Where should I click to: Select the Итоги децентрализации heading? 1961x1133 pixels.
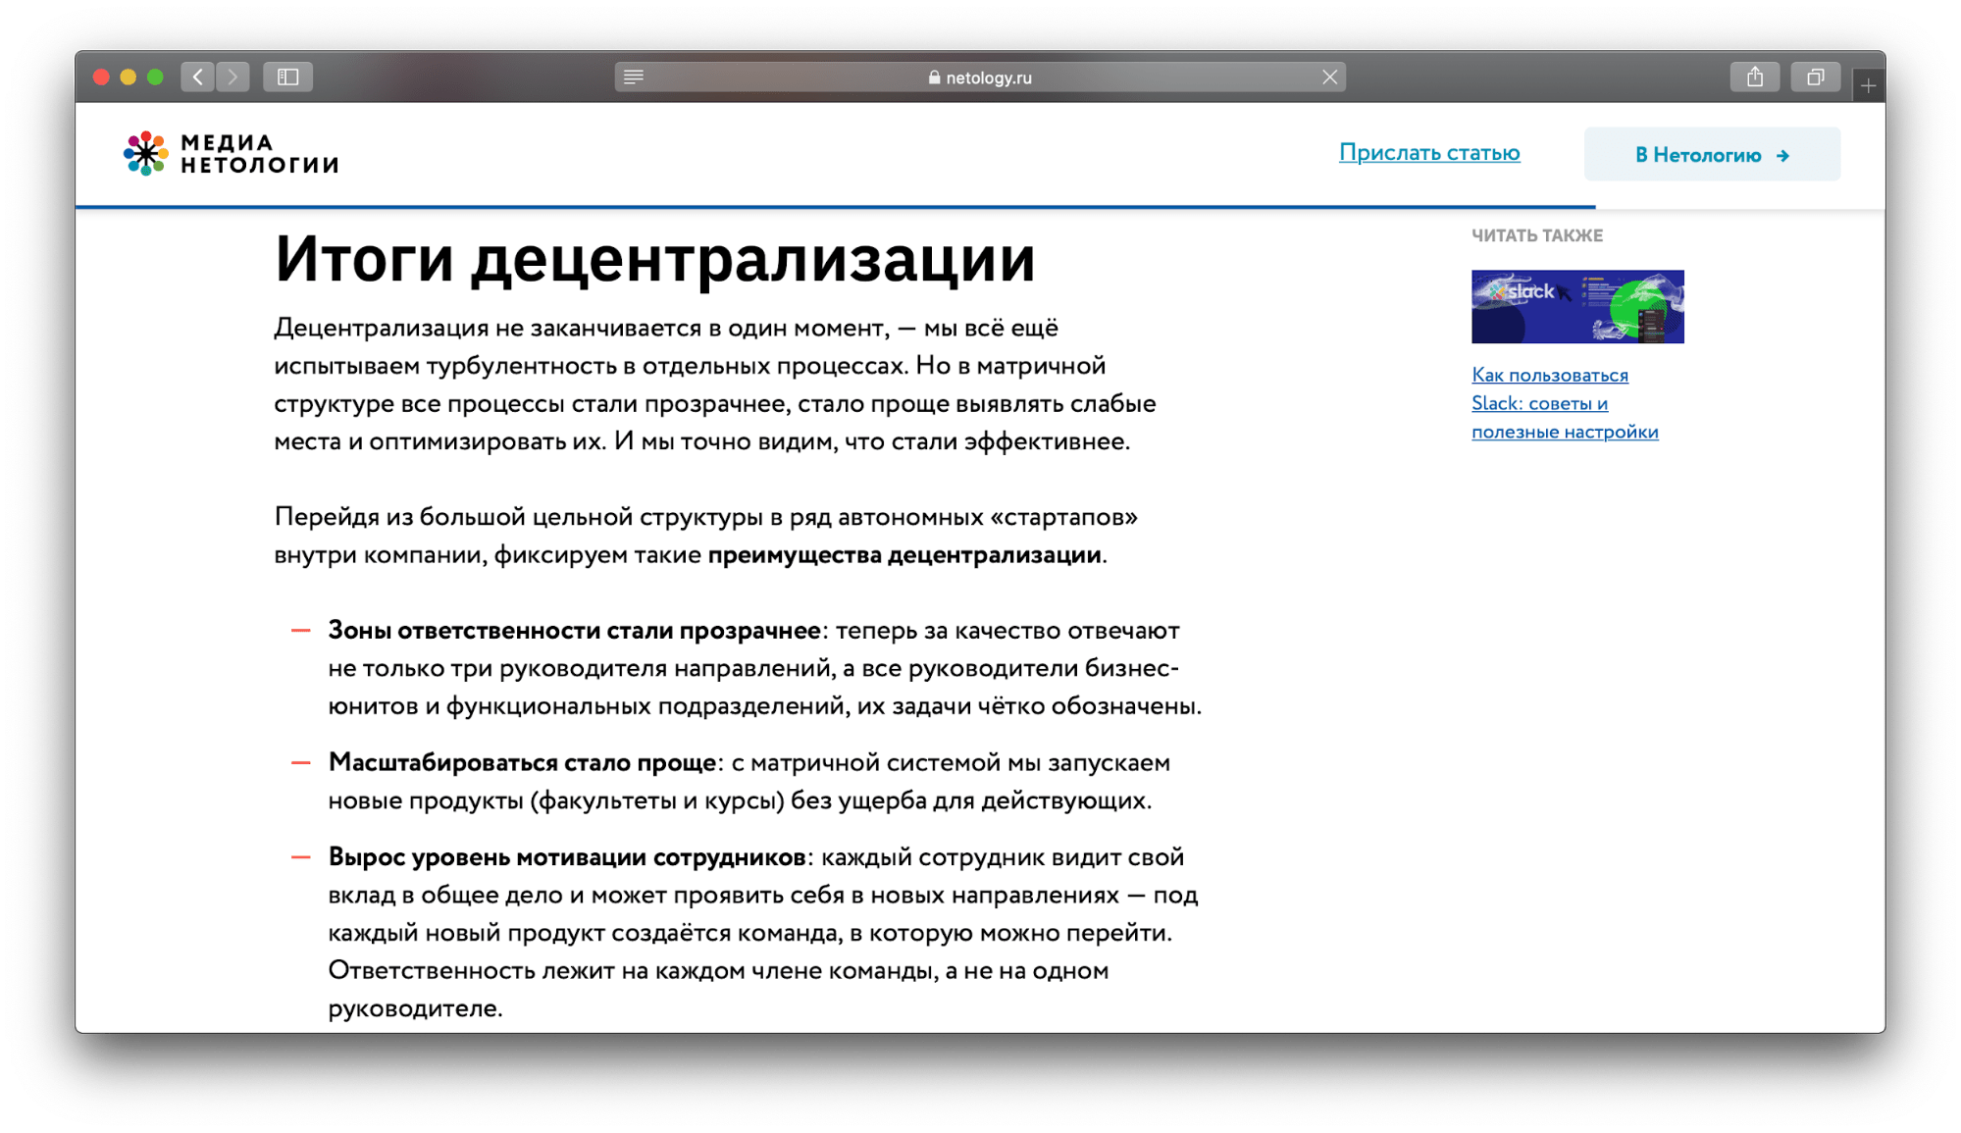tap(654, 259)
